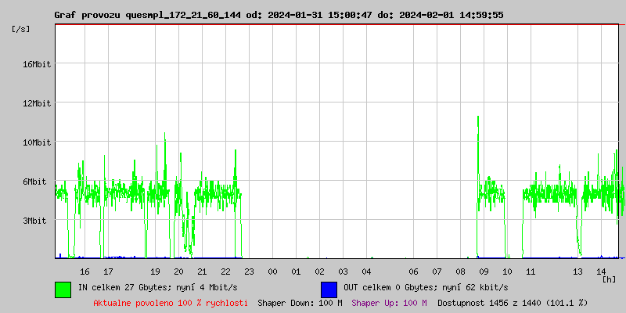Click the 10Mbit y-axis label
626x313 pixels.
(37, 142)
